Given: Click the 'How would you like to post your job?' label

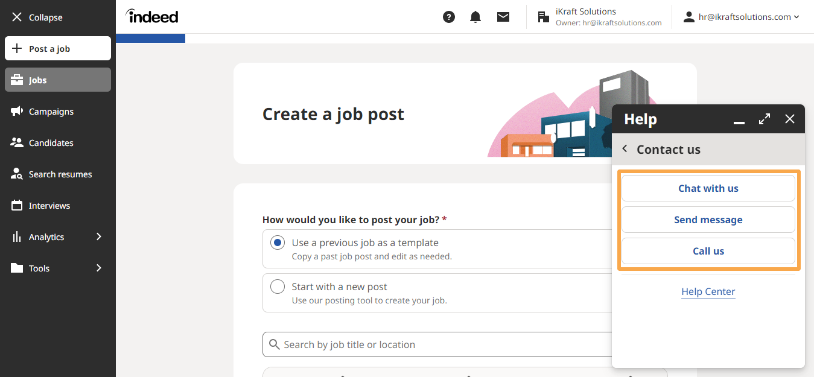Looking at the screenshot, I should (x=355, y=220).
